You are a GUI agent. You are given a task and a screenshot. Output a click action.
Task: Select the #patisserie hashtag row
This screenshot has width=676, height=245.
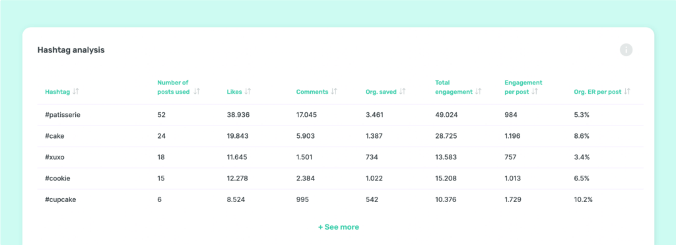coord(340,115)
